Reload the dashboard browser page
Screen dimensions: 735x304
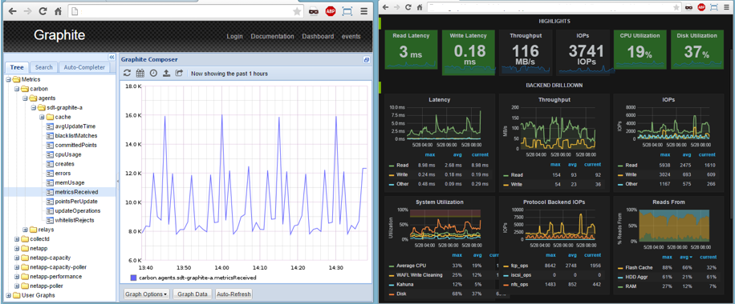point(408,7)
